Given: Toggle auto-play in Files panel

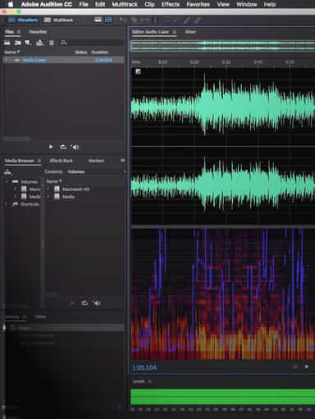Looking at the screenshot, I should click(75, 147).
